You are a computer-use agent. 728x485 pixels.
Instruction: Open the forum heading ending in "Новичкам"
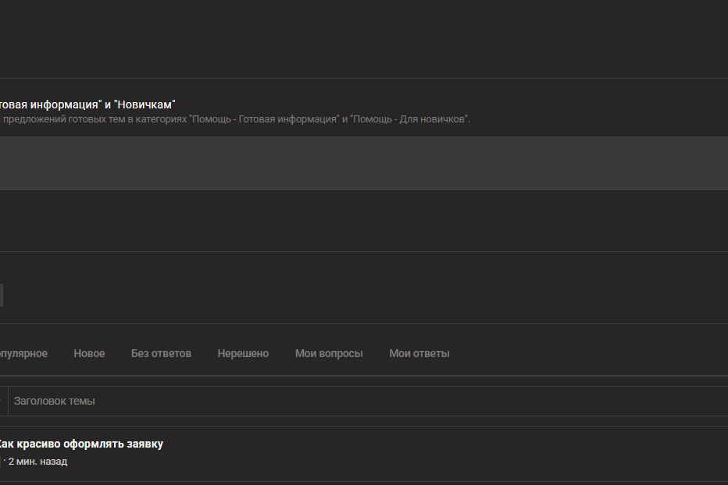pyautogui.click(x=87, y=104)
